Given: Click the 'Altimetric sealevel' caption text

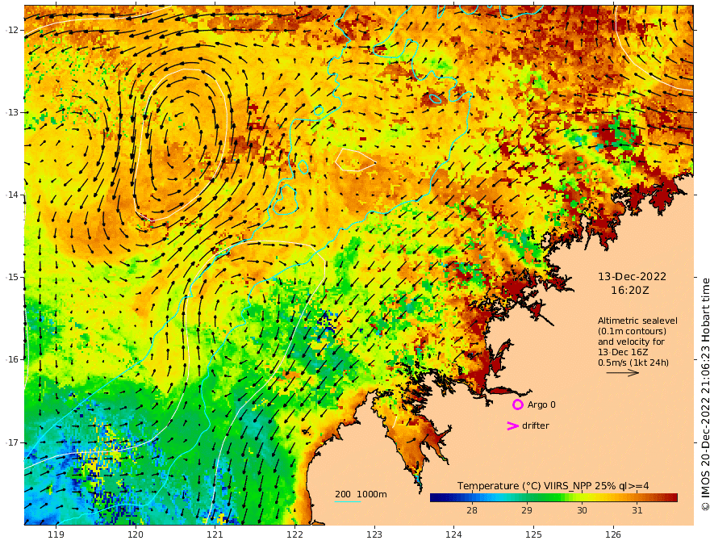Looking at the screenshot, I should (x=637, y=321).
